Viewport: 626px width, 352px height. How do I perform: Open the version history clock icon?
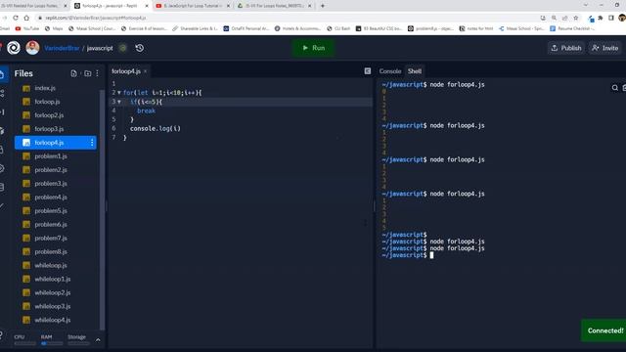tap(139, 48)
